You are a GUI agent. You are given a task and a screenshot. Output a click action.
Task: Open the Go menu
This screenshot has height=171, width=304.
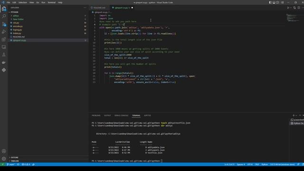(38, 2)
